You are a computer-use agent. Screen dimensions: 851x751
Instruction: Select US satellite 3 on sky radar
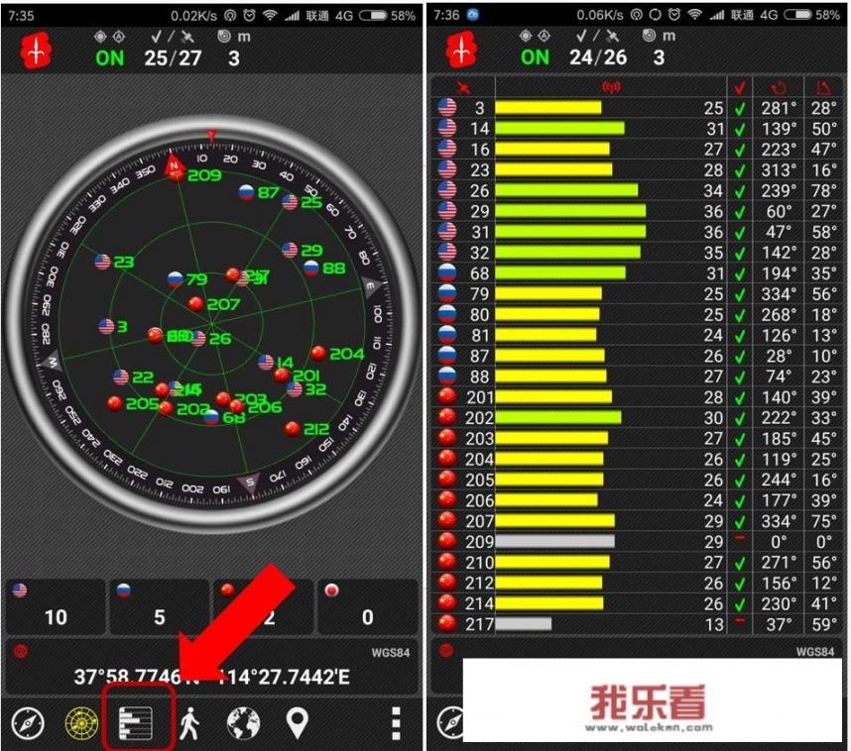click(106, 326)
